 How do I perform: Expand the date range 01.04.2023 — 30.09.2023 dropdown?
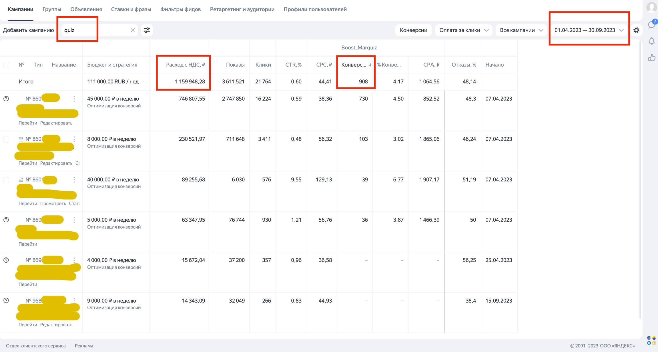click(x=589, y=30)
